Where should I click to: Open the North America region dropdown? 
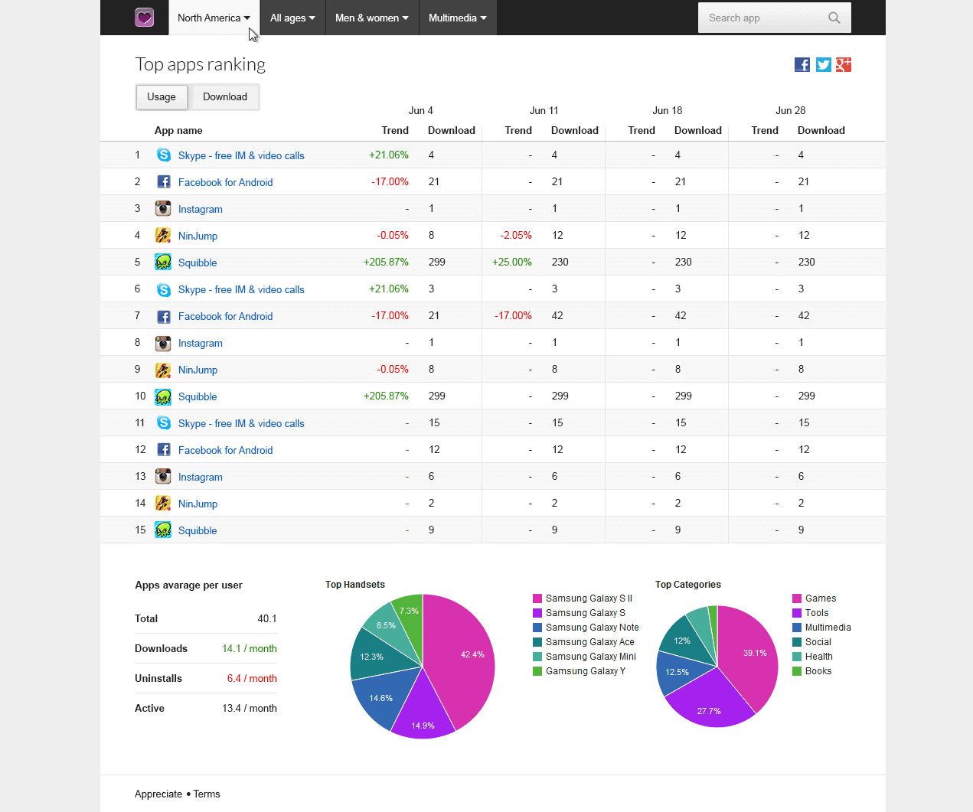point(214,18)
